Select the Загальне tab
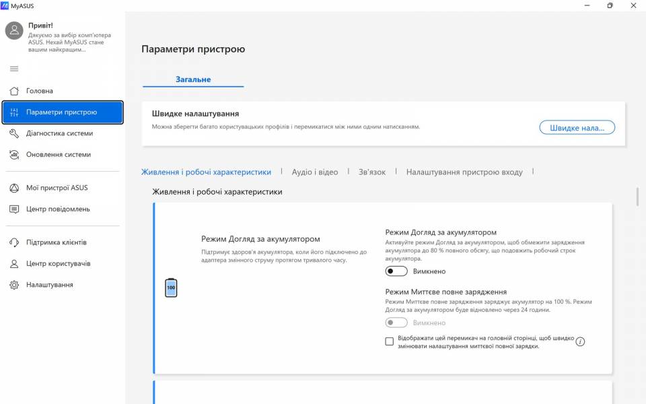The image size is (646, 404). click(x=193, y=79)
